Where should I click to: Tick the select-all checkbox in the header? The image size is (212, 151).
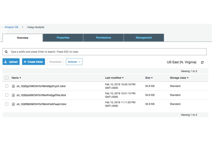[7, 78]
